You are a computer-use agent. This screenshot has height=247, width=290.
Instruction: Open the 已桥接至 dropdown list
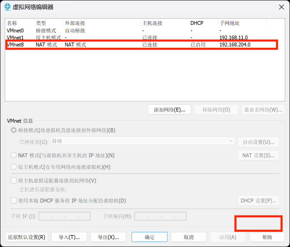pos(142,141)
